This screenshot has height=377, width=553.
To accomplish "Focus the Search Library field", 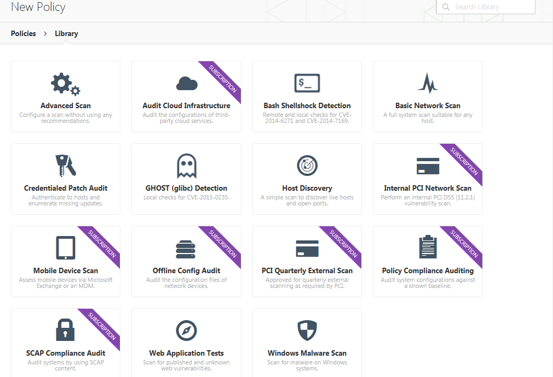I will [x=486, y=7].
